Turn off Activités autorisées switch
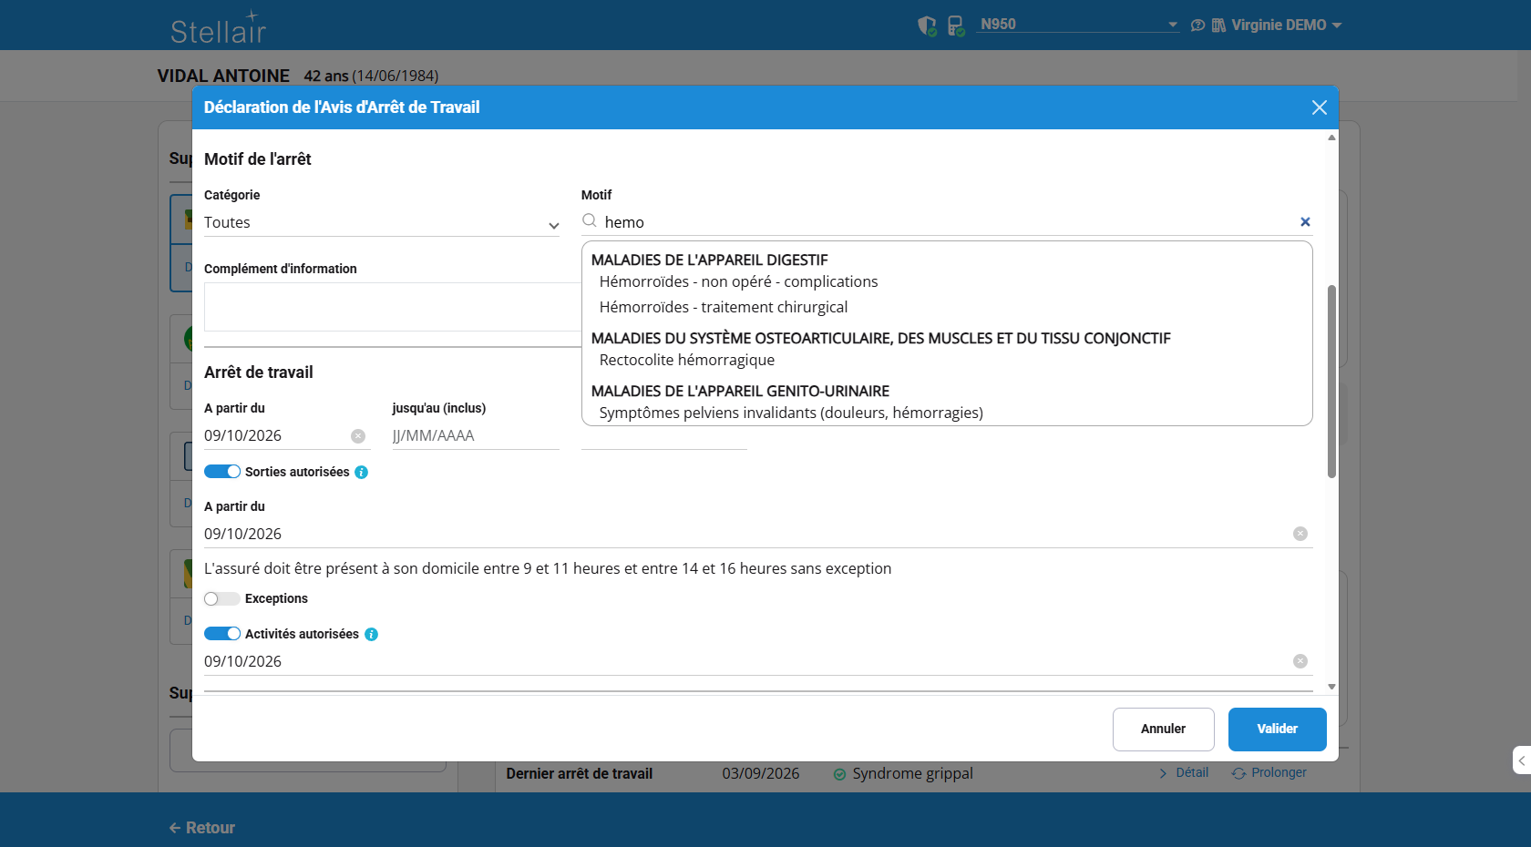Viewport: 1531px width, 847px height. (x=222, y=634)
